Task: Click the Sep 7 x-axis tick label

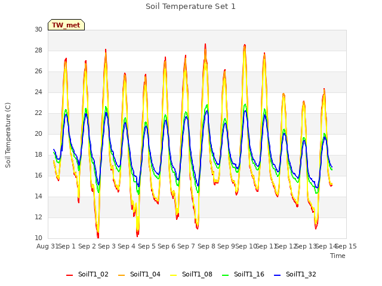Action: [x=186, y=246]
